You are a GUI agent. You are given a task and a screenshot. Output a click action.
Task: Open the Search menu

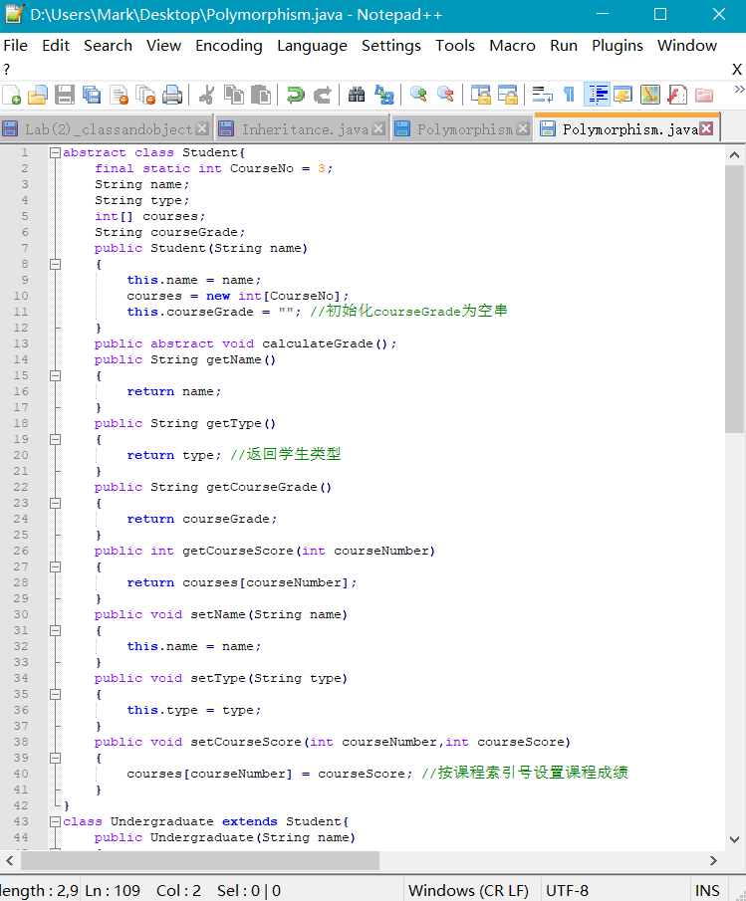(x=108, y=46)
